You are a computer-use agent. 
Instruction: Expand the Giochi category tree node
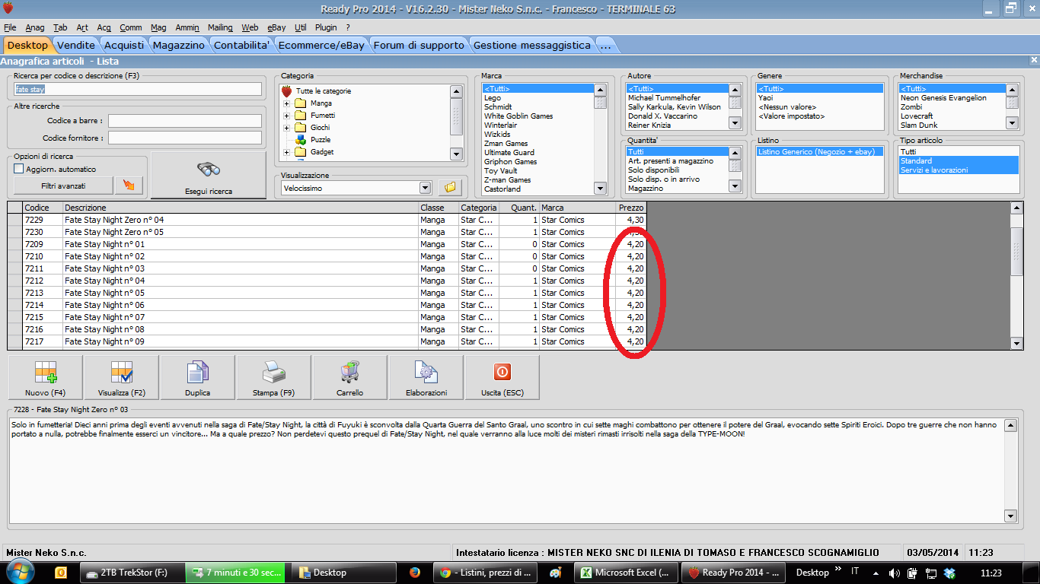[x=287, y=128]
